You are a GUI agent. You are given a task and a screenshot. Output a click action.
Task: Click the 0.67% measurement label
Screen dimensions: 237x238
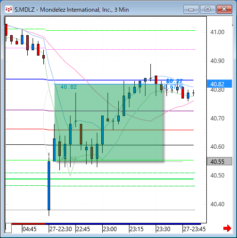pos(173,87)
